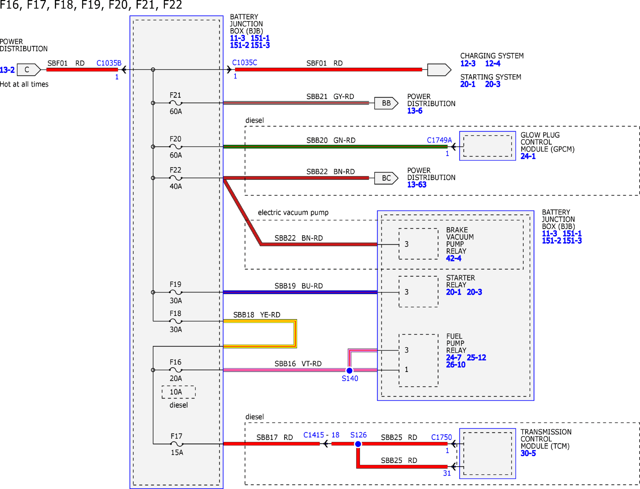This screenshot has height=489, width=640.
Task: Click the F20 fuse symbol
Action: pos(176,147)
